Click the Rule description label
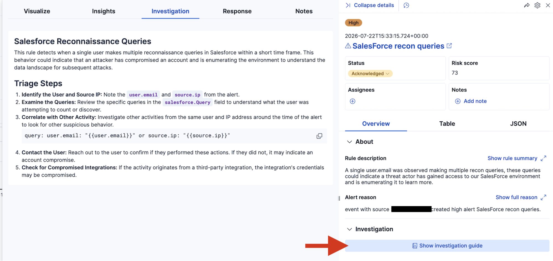This screenshot has height=261, width=553. pyautogui.click(x=365, y=158)
